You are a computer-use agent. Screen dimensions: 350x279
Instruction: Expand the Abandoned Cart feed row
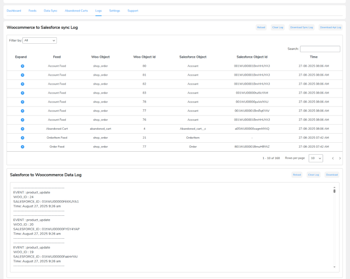[22, 128]
